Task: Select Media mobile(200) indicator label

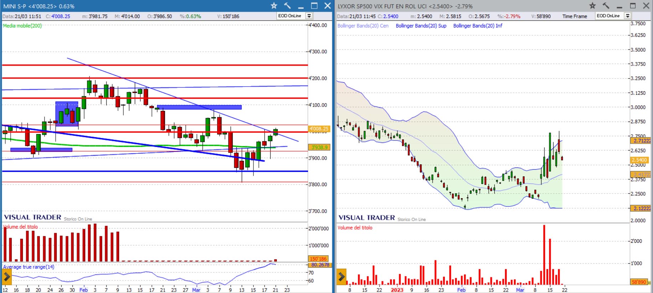Action: (22, 26)
